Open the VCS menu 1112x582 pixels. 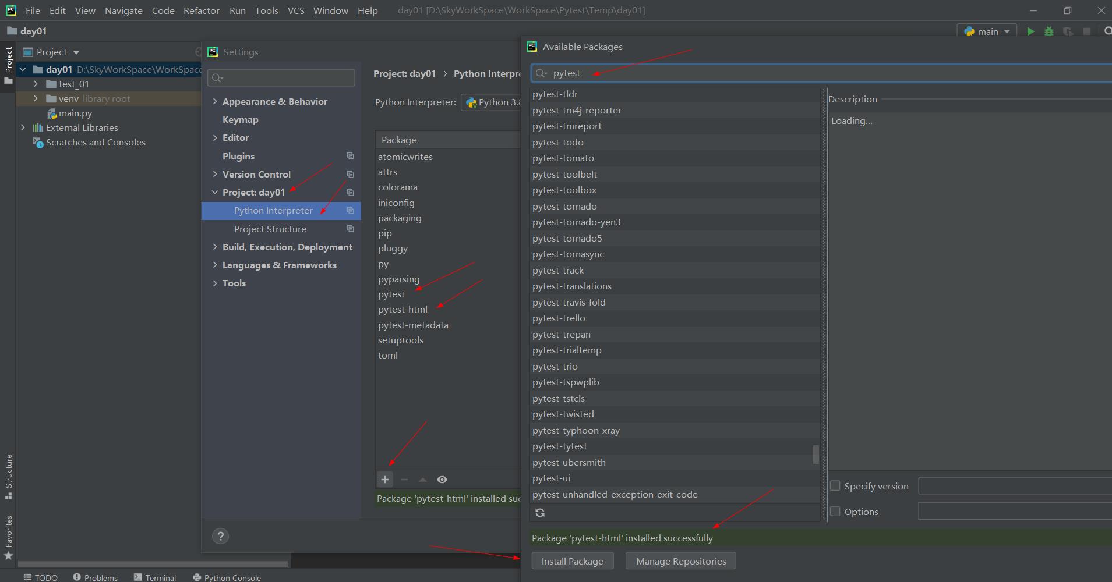[x=296, y=10]
